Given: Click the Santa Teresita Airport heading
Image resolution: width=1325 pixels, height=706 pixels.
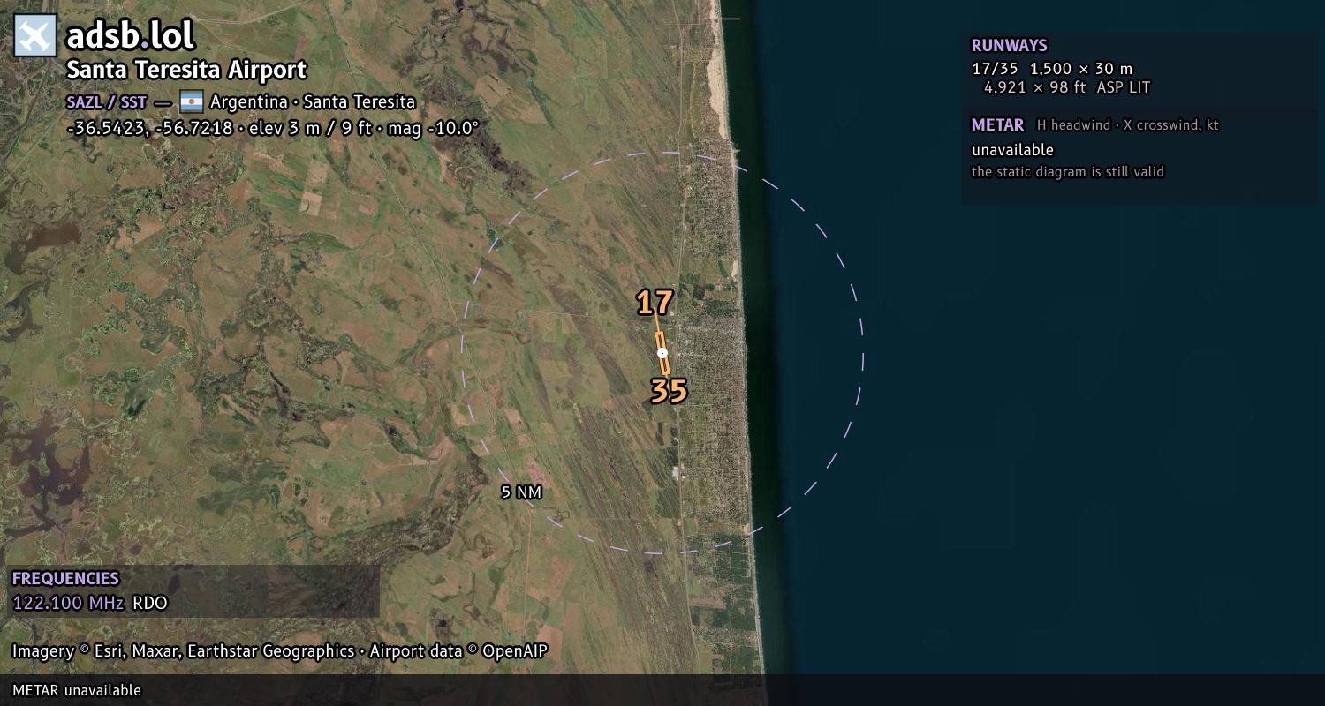Looking at the screenshot, I should coord(186,70).
